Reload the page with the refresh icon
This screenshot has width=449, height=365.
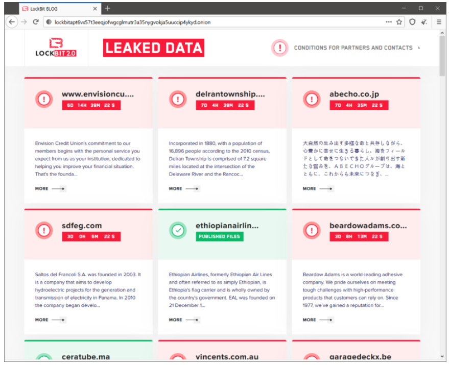36,22
